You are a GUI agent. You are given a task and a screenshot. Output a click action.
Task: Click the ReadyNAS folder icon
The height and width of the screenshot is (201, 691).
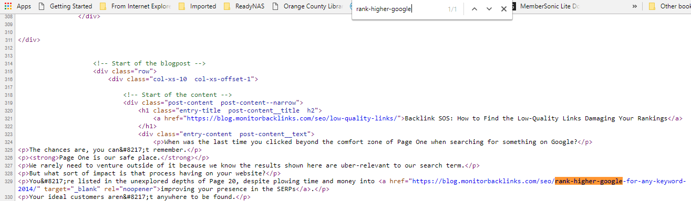tap(226, 6)
